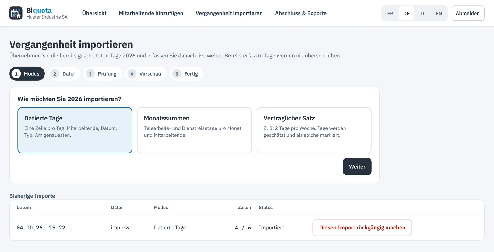Click Datierte Tage in the import row
This screenshot has width=494, height=252.
tap(170, 228)
